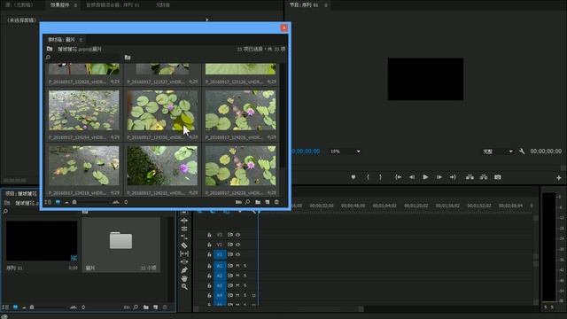Solo audio track A1
The image size is (567, 319).
tap(245, 266)
